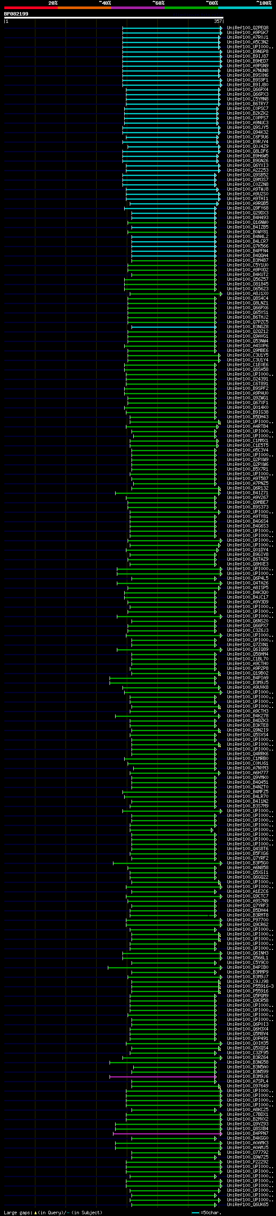Select the UniRef100_B9HED7 label
Screen dimensions: 276x1216
click(x=247, y=61)
